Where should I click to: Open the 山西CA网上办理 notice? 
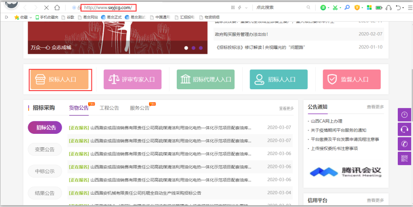tap(326, 121)
